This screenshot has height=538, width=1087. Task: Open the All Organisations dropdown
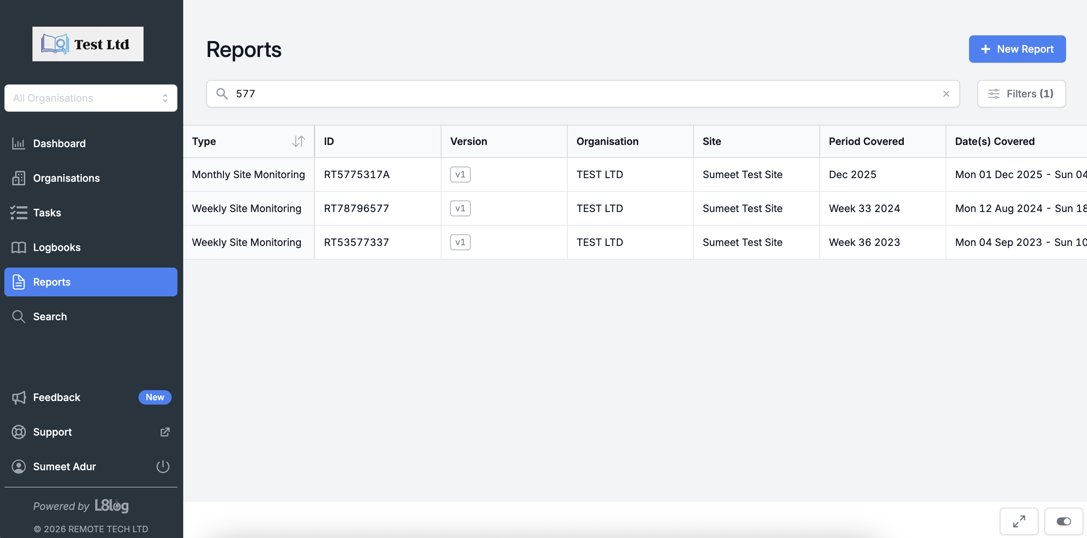tap(91, 98)
